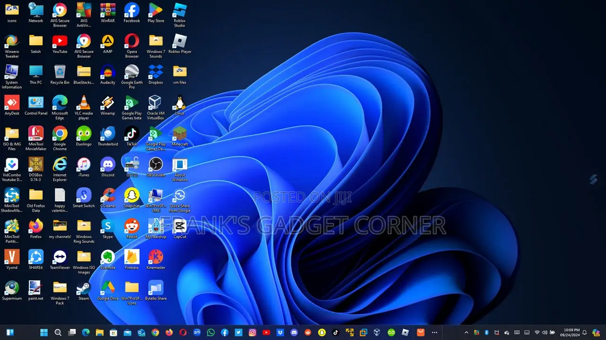Select the DOSBox 0.74-3 icon
606x340 pixels.
(x=36, y=170)
